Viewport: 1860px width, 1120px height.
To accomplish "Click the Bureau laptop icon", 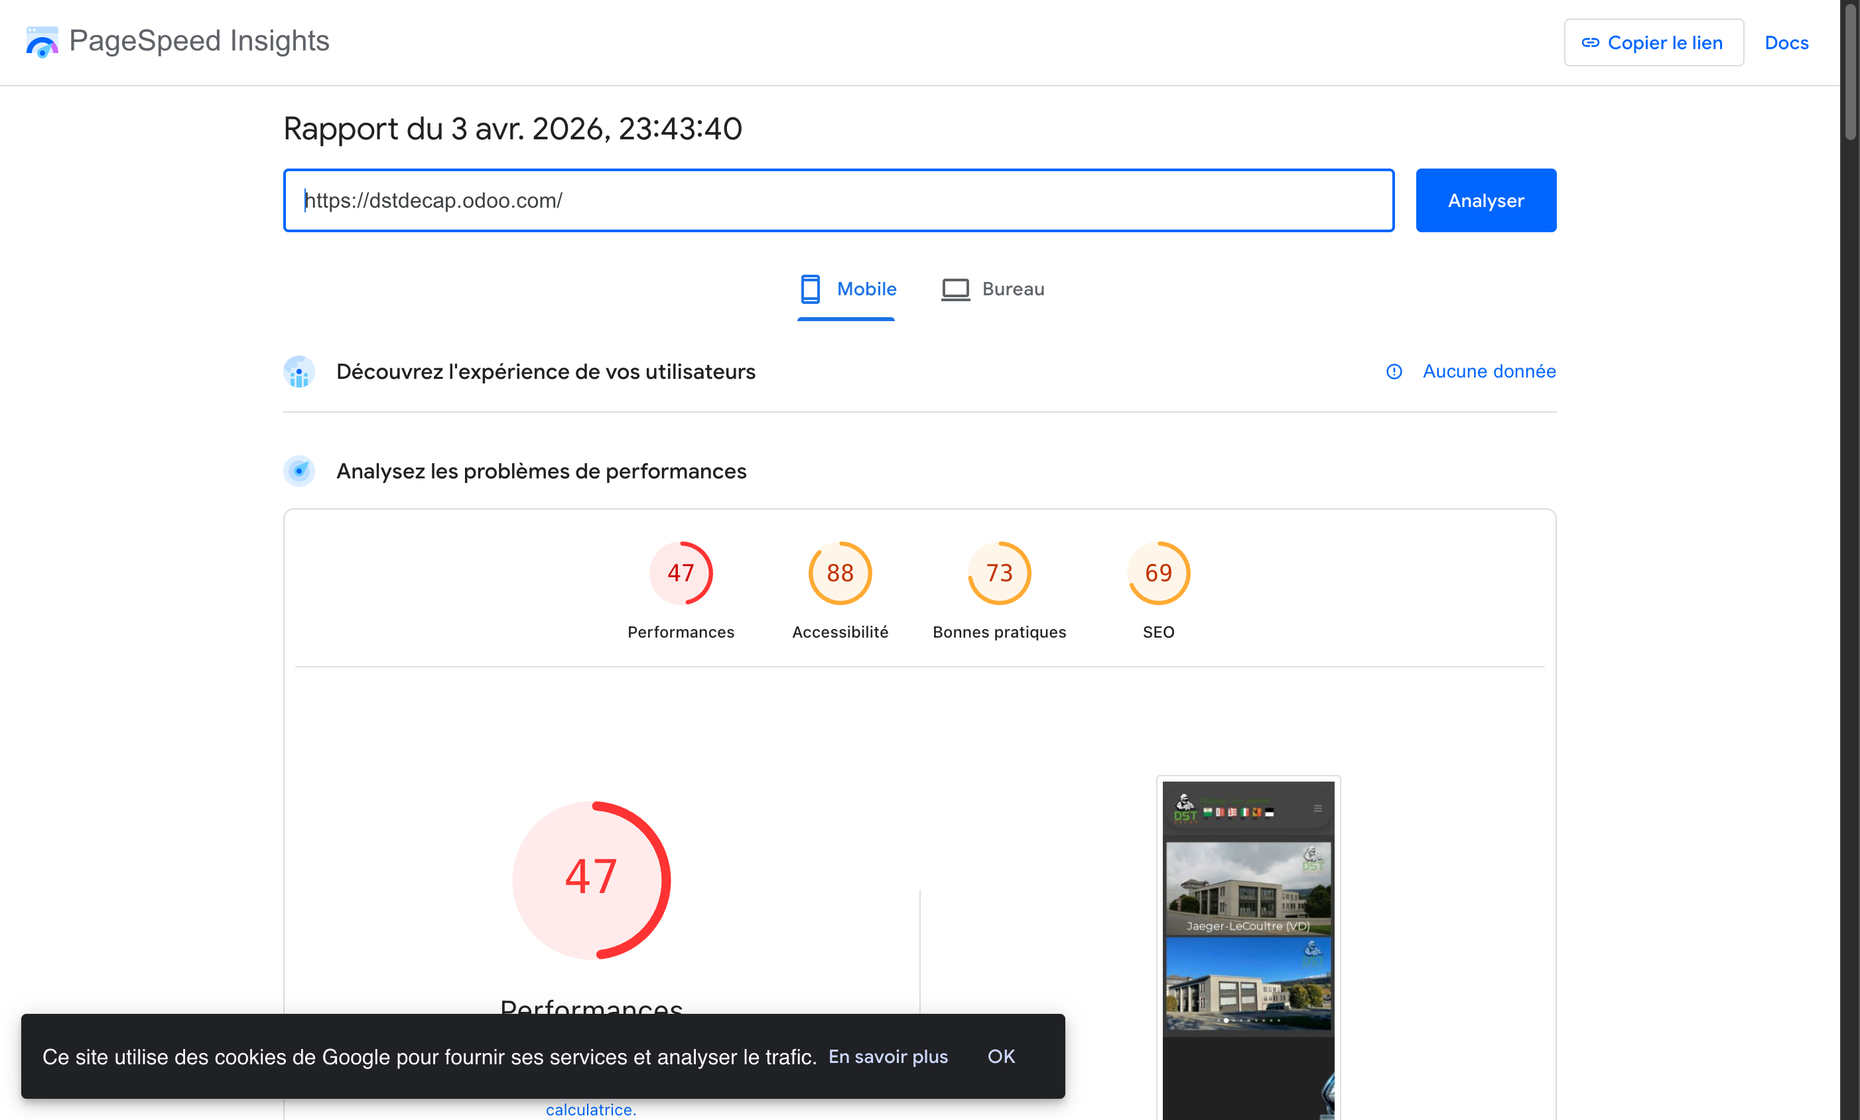I will [x=955, y=289].
